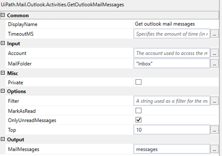The height and width of the screenshot is (156, 222).
Task: Click the TimeoutMS input field
Action: click(x=172, y=34)
